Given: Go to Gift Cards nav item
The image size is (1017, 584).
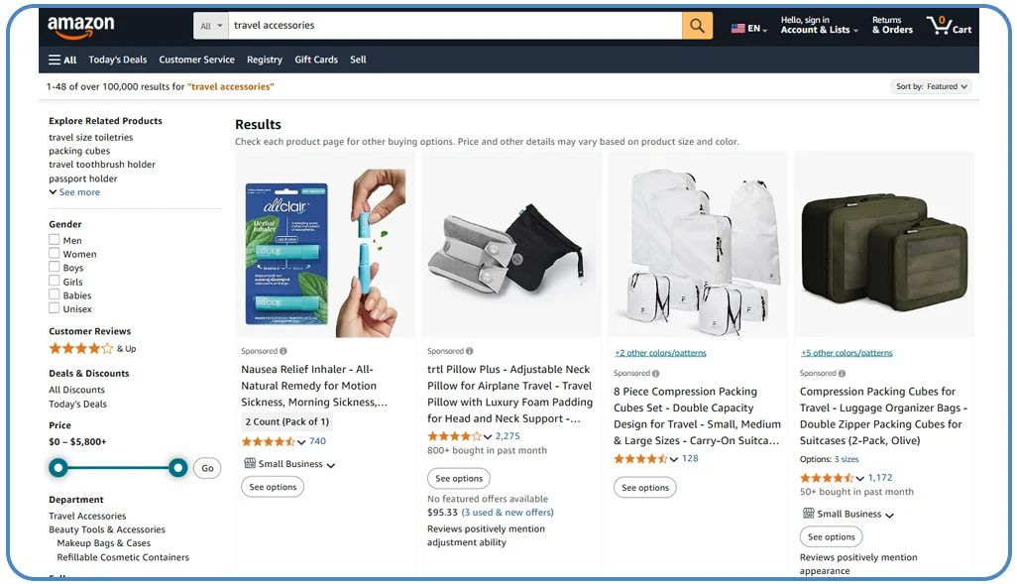Looking at the screenshot, I should (316, 59).
